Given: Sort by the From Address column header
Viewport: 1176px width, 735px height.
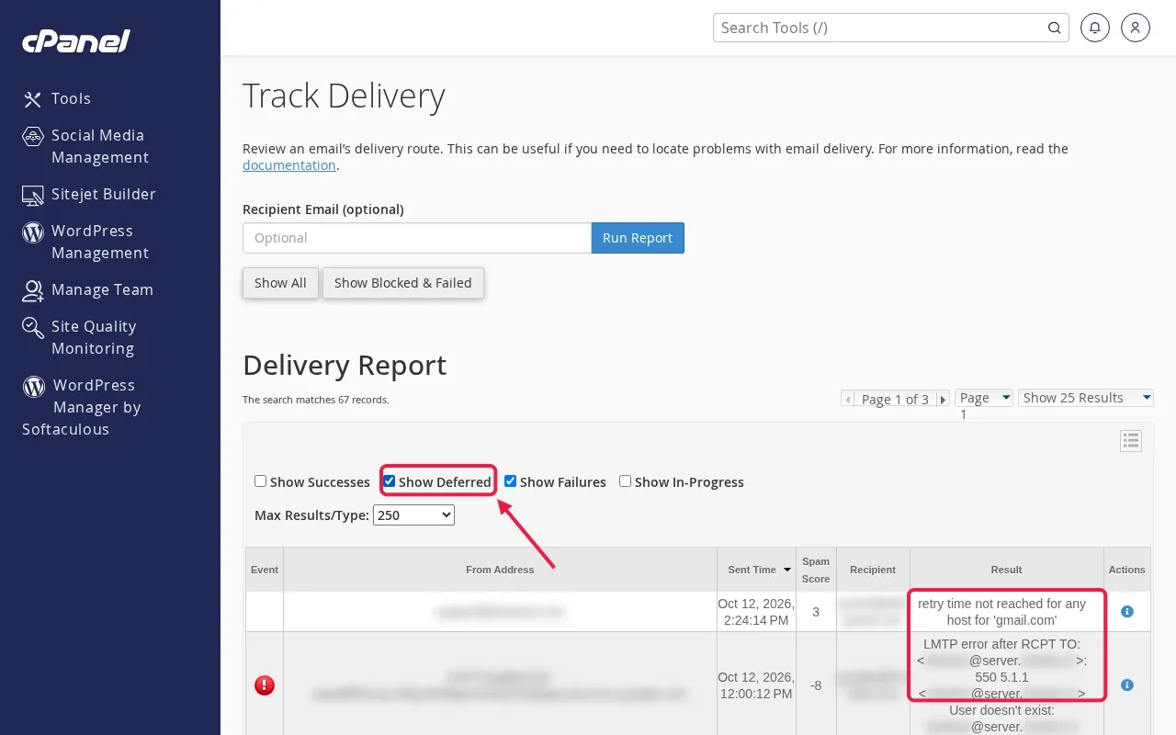Looking at the screenshot, I should pyautogui.click(x=500, y=570).
